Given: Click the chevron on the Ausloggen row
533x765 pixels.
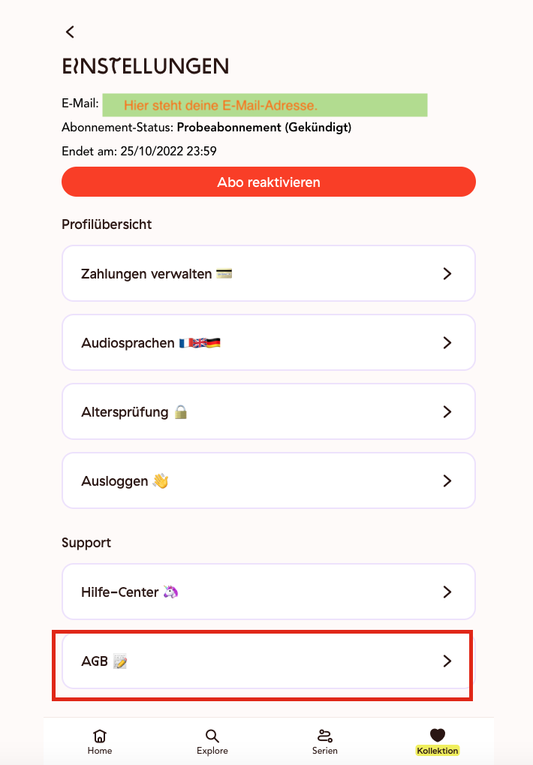Looking at the screenshot, I should pos(447,481).
